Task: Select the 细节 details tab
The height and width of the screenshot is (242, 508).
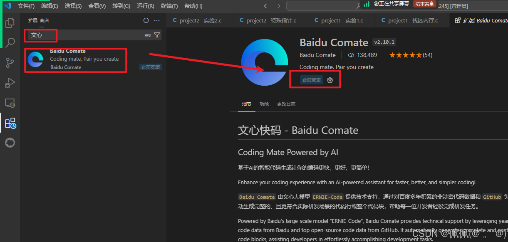Action: [247, 104]
